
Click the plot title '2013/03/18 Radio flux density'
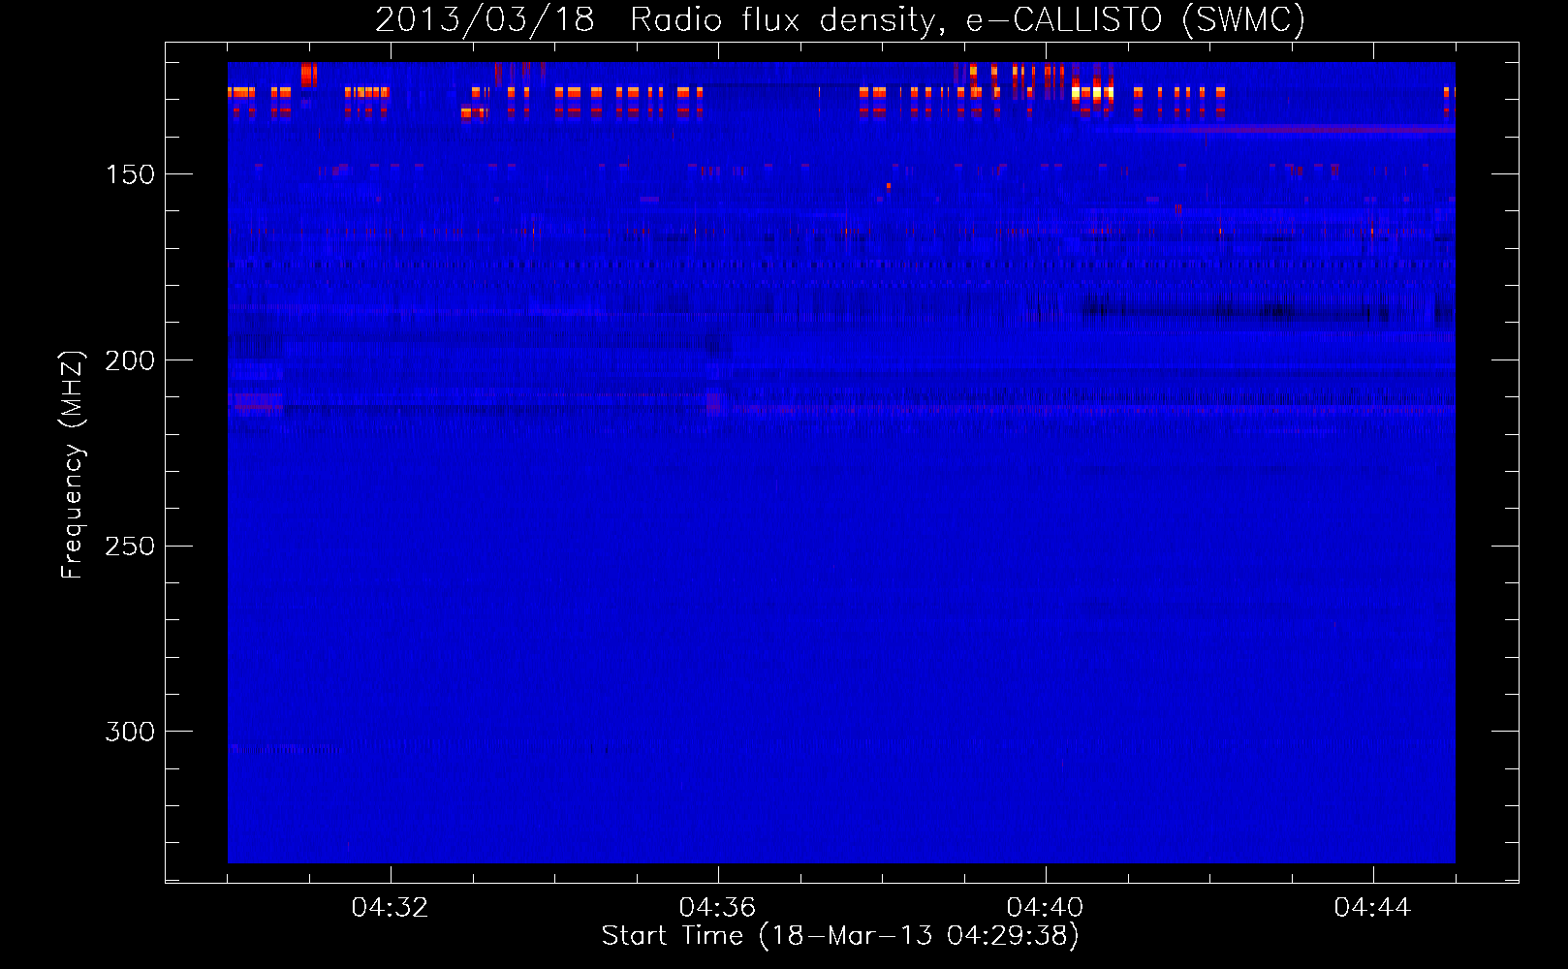pos(660,20)
